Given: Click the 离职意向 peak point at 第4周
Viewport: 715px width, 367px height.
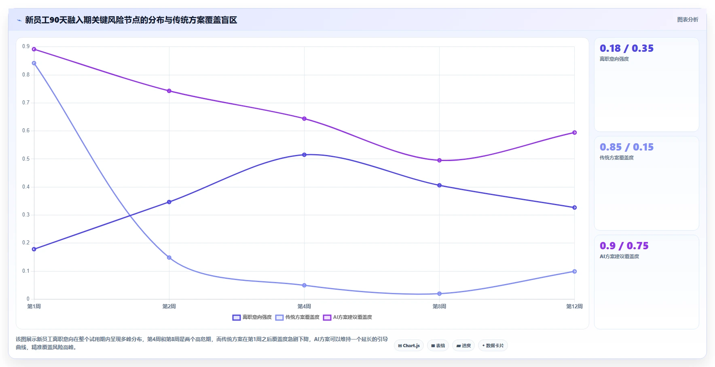Looking at the screenshot, I should click(304, 155).
